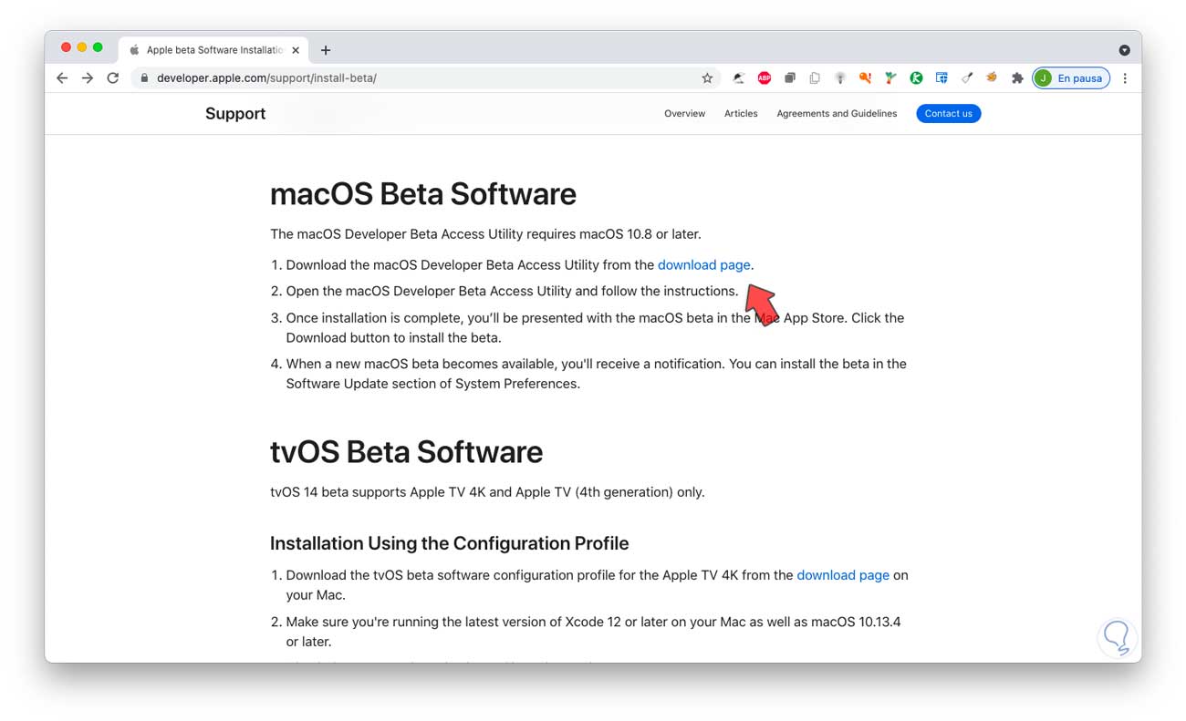
Task: Open the Chrome three-dot menu
Action: pyautogui.click(x=1125, y=78)
